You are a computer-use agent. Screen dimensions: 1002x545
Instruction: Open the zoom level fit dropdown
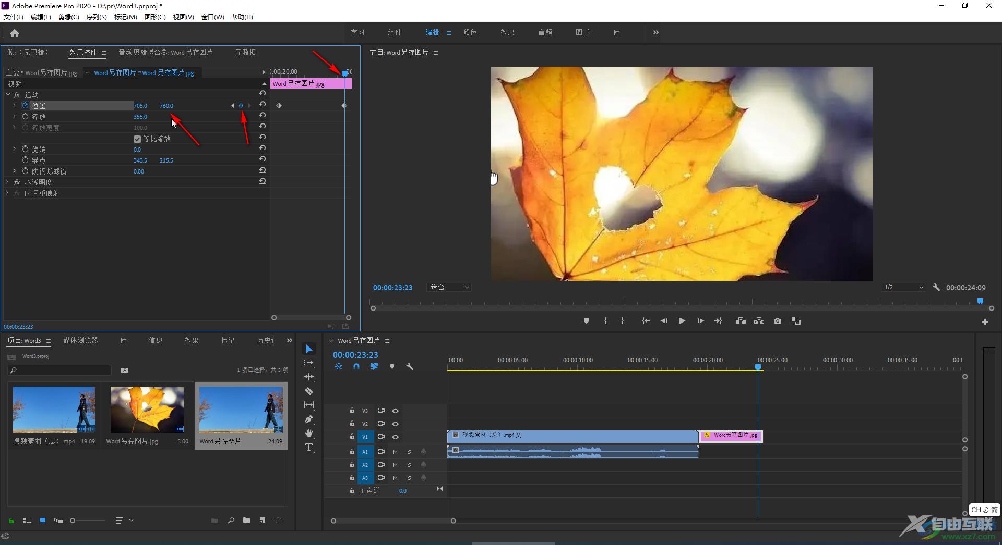tap(449, 287)
